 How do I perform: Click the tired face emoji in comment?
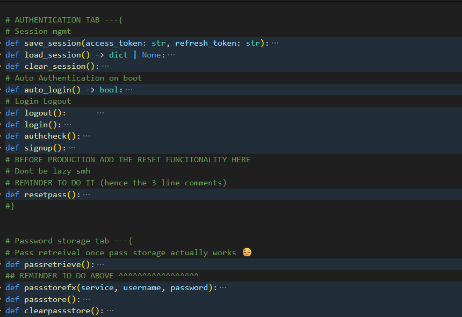[x=247, y=253]
